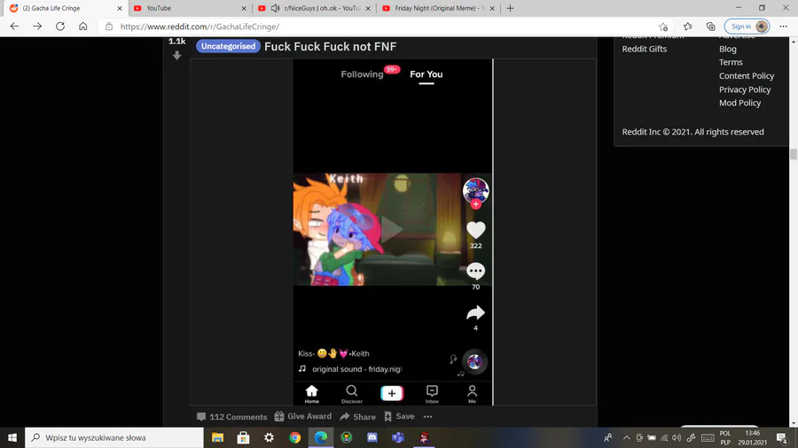Play the video via center play button

coord(392,229)
